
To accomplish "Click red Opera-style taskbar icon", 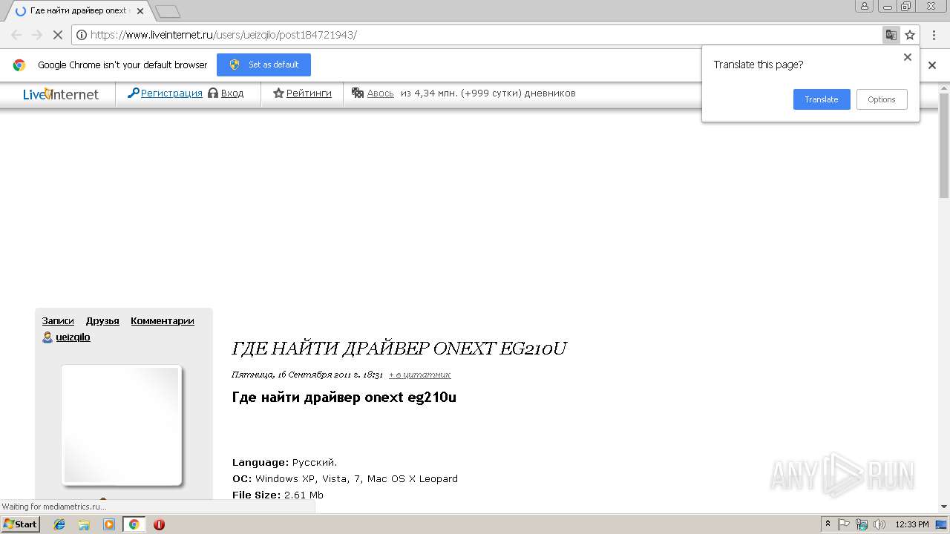I will pyautogui.click(x=159, y=524).
